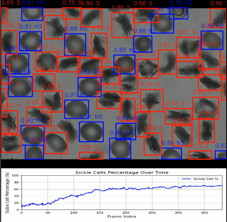Select the blue box labeled 0.86 NS
The height and width of the screenshot is (222, 227).
pos(171,154)
